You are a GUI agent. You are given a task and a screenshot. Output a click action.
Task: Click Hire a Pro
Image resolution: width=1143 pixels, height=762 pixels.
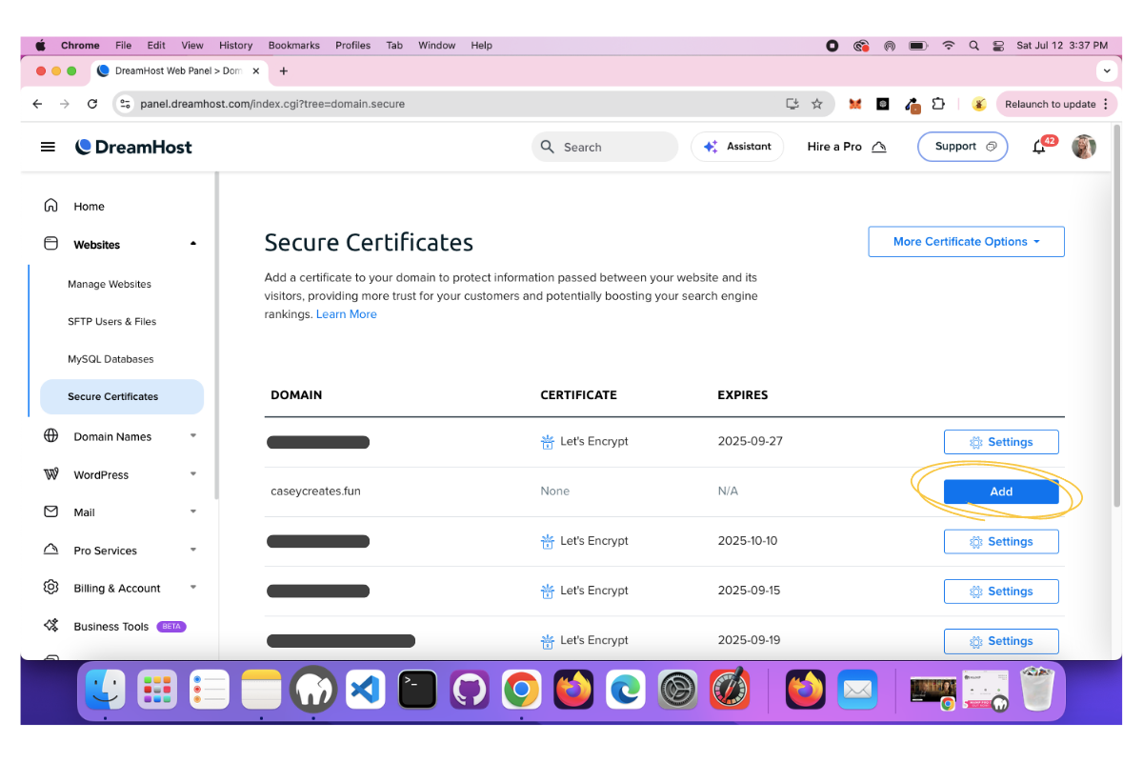point(847,147)
